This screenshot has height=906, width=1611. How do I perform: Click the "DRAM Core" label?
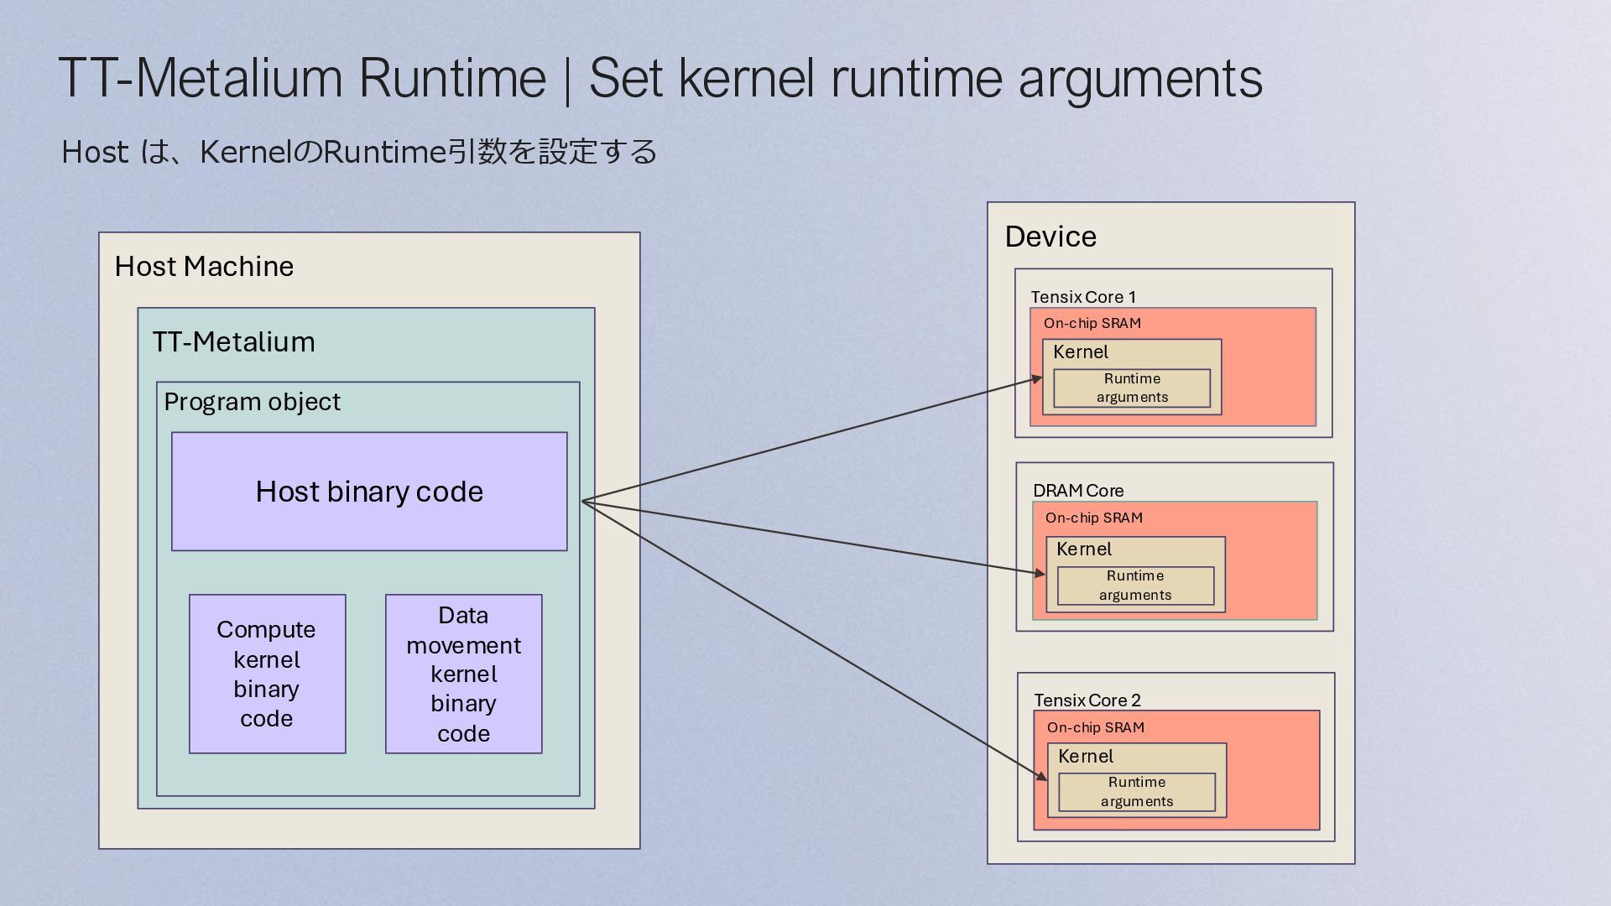tap(1078, 491)
